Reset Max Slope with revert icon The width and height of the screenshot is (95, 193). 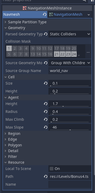[46, 127]
